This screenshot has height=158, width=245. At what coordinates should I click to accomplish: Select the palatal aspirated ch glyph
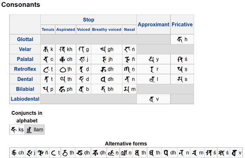click(62, 60)
